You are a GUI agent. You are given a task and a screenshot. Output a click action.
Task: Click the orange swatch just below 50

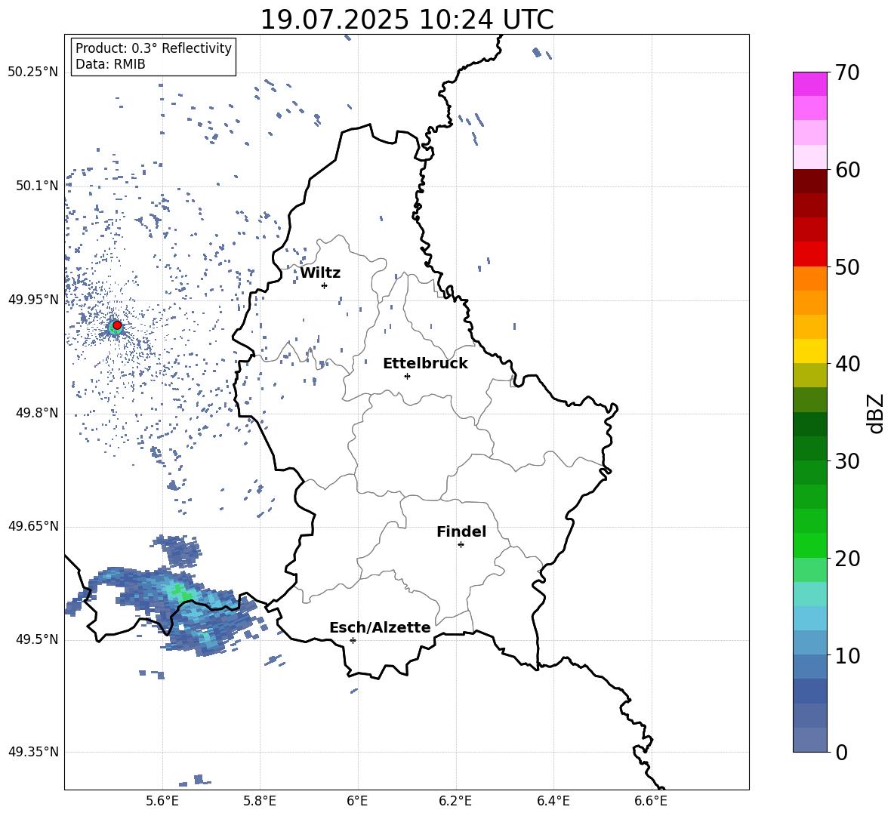pos(810,278)
